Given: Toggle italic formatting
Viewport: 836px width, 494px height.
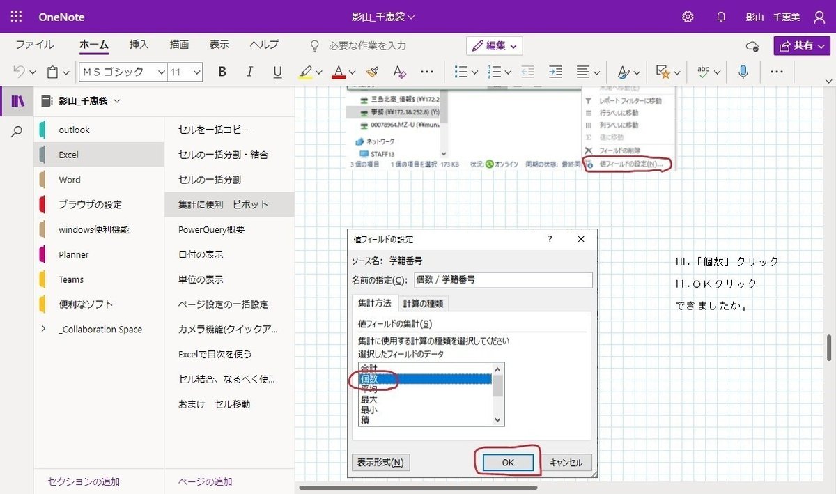Looking at the screenshot, I should point(249,72).
